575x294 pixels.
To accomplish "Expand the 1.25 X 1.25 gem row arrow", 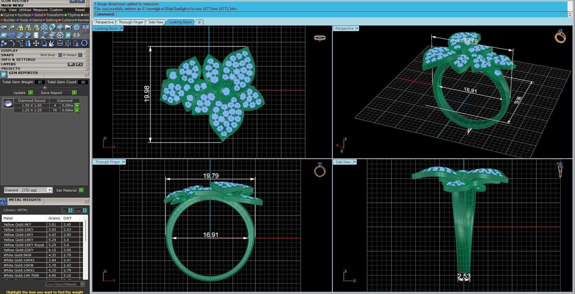I will click(77, 110).
